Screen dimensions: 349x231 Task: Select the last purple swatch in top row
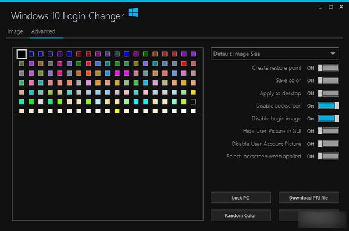(193, 54)
